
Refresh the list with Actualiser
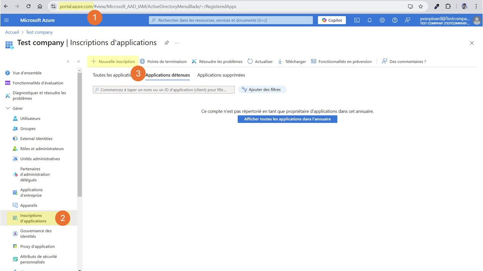(260, 61)
